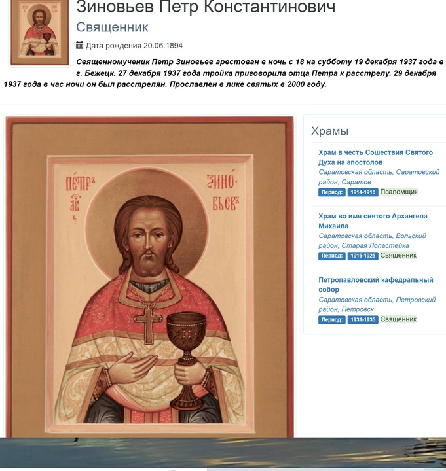Click the Храмы section heading

click(329, 131)
